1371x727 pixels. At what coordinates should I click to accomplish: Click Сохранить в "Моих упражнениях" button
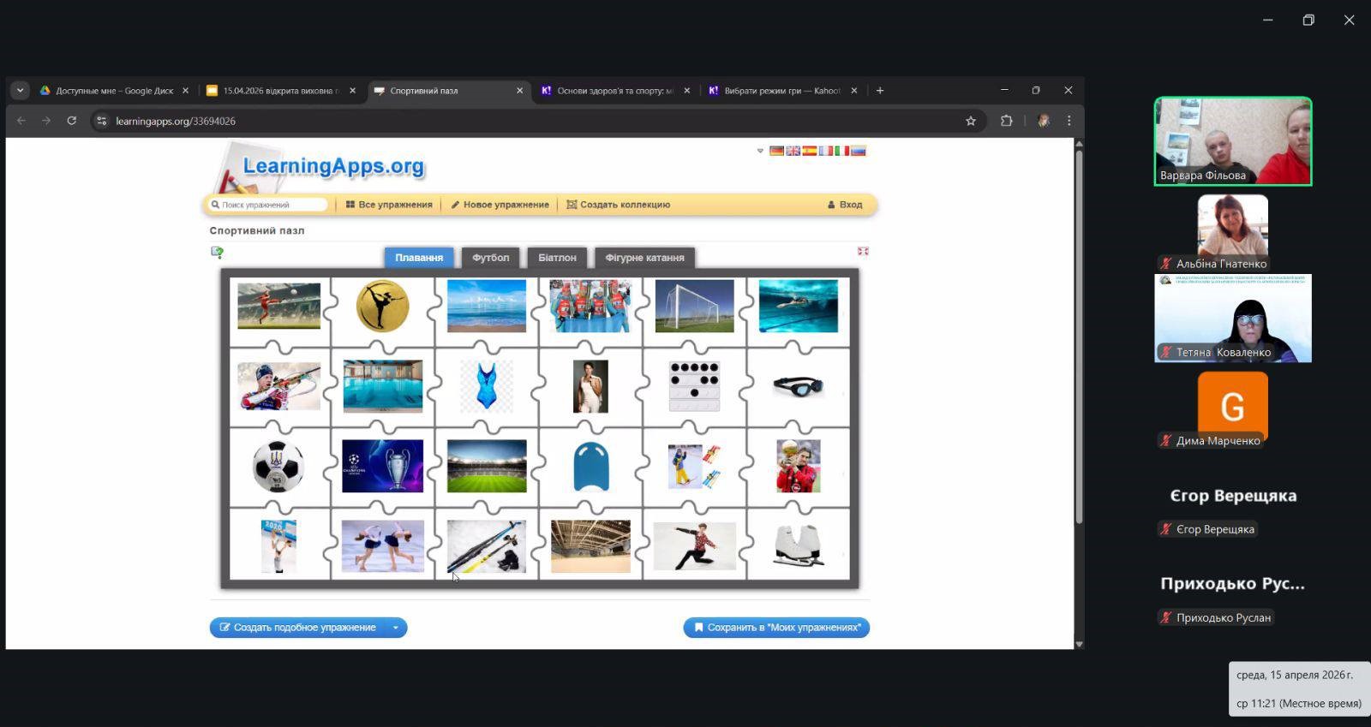[776, 628]
